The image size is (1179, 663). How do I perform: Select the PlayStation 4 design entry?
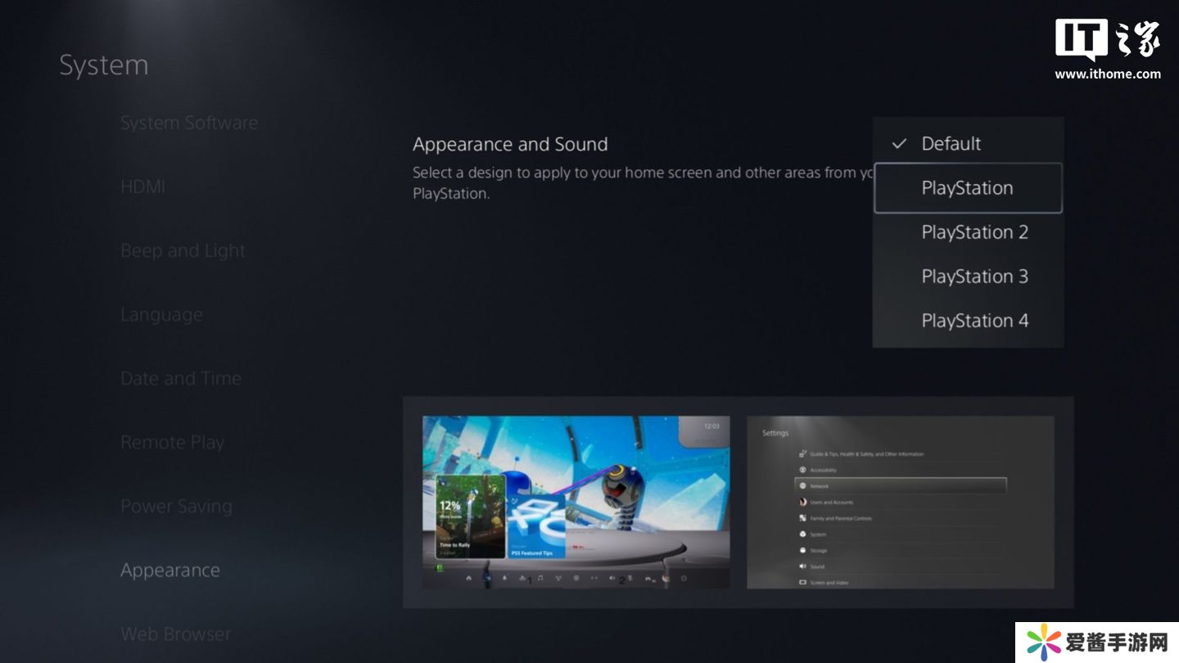click(x=974, y=321)
